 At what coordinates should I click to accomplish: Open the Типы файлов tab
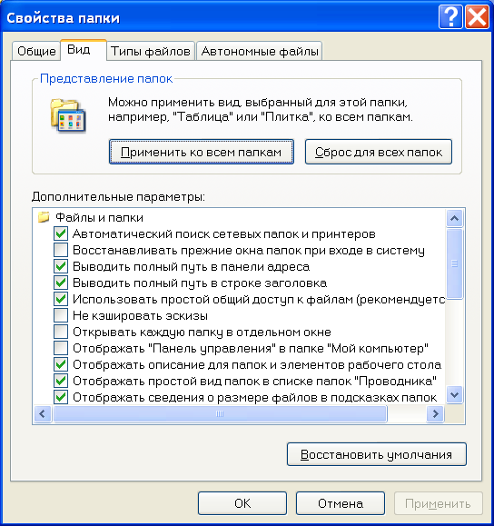(x=150, y=51)
